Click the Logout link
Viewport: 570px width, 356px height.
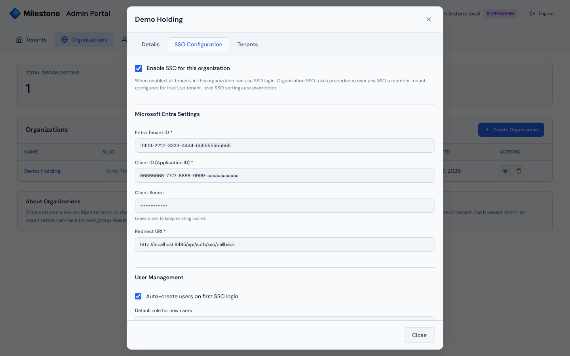[542, 13]
